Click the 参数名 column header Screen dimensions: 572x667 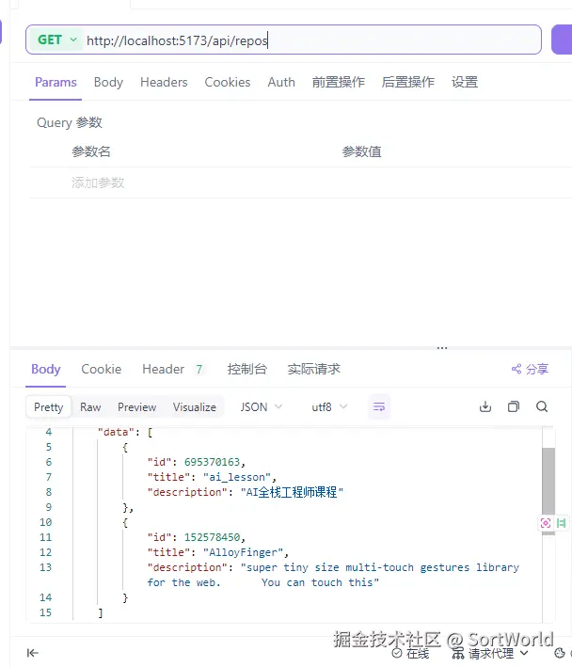[x=91, y=151]
